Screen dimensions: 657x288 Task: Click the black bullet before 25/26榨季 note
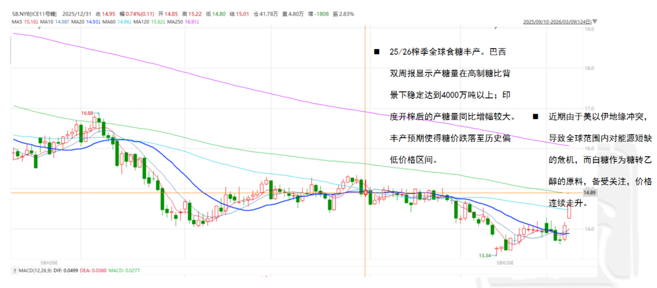click(x=377, y=52)
